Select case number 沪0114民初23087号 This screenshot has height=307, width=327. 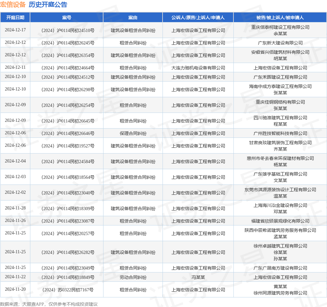[x=68, y=221]
